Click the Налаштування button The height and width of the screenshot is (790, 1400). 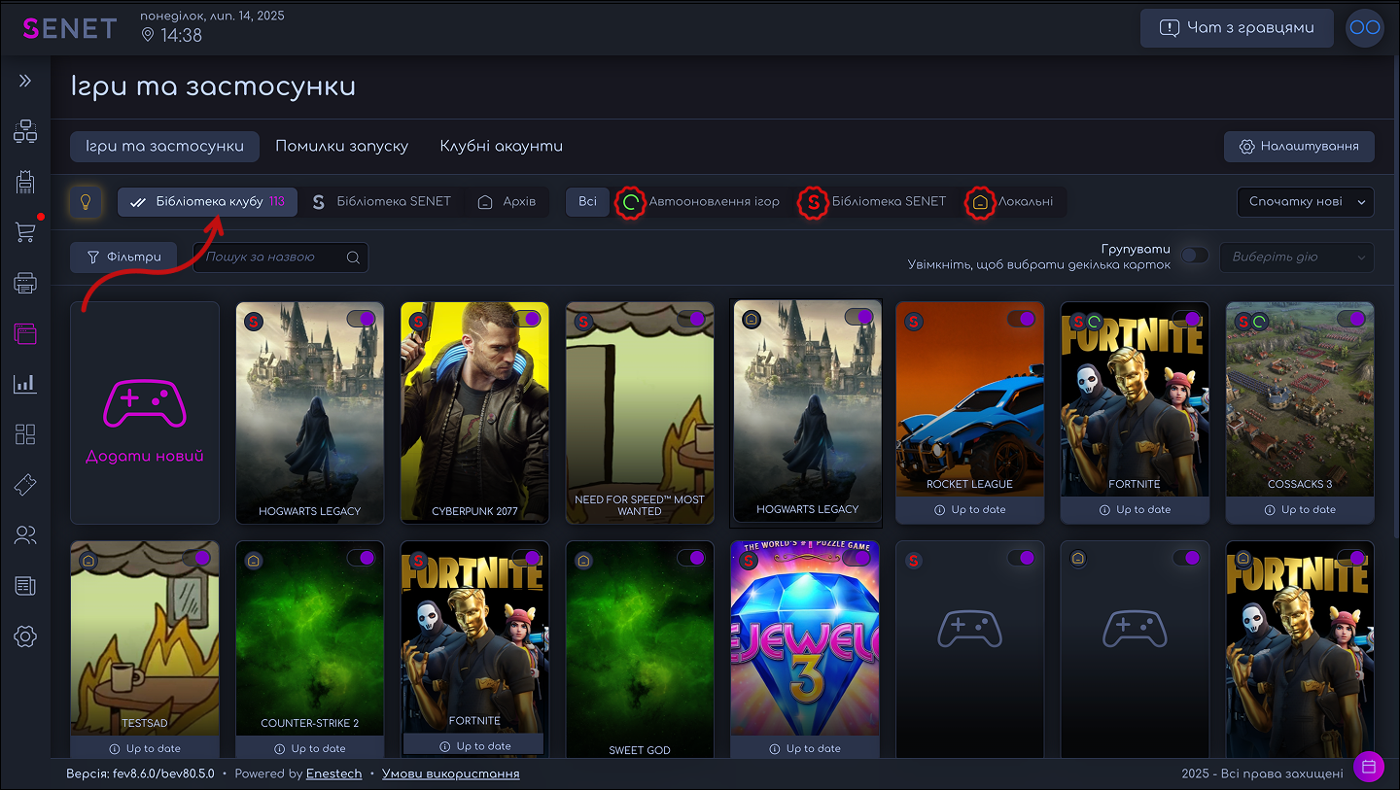tap(1298, 147)
